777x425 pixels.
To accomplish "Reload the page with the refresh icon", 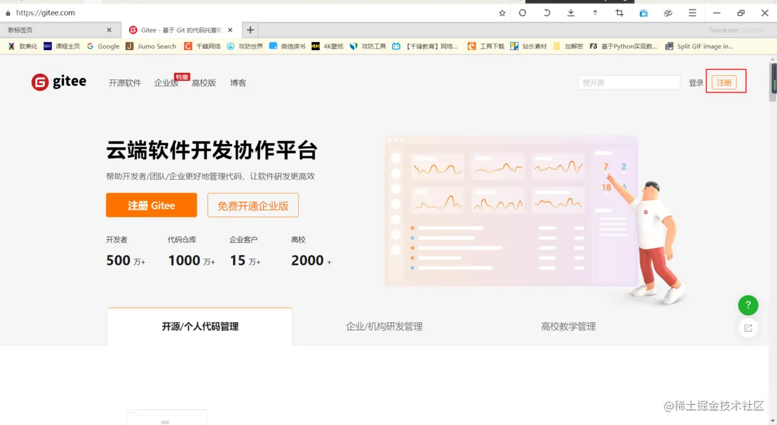I will coord(523,13).
